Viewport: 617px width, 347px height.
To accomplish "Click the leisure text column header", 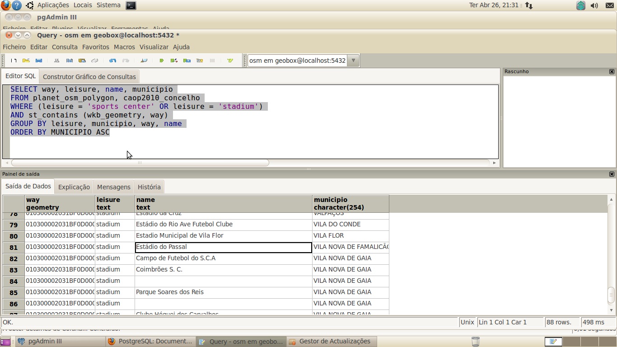I will click(115, 204).
